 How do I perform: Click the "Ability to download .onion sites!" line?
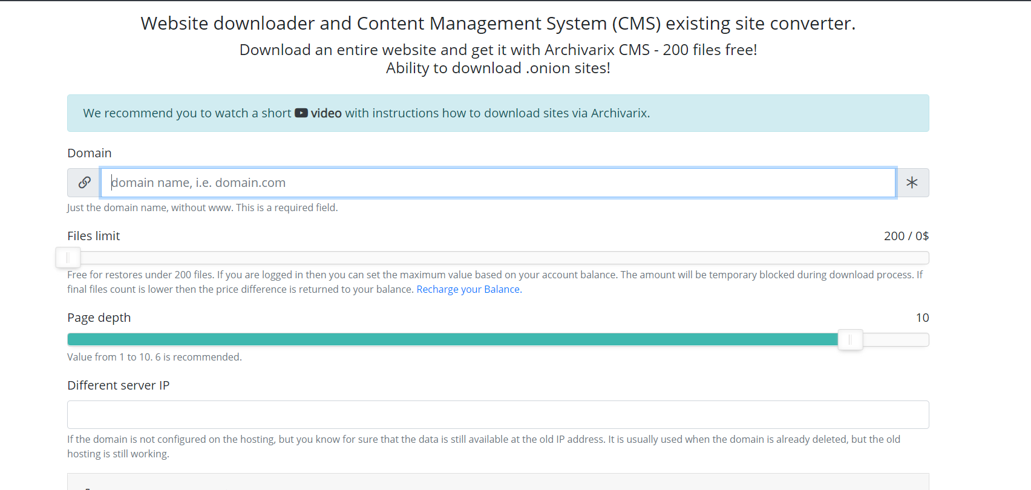point(498,68)
